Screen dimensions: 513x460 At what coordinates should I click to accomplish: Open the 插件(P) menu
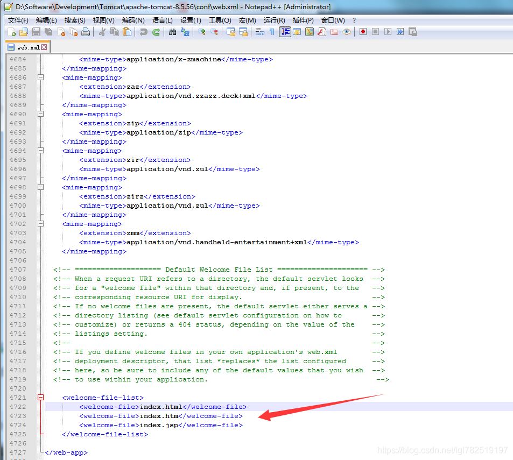[x=303, y=20]
